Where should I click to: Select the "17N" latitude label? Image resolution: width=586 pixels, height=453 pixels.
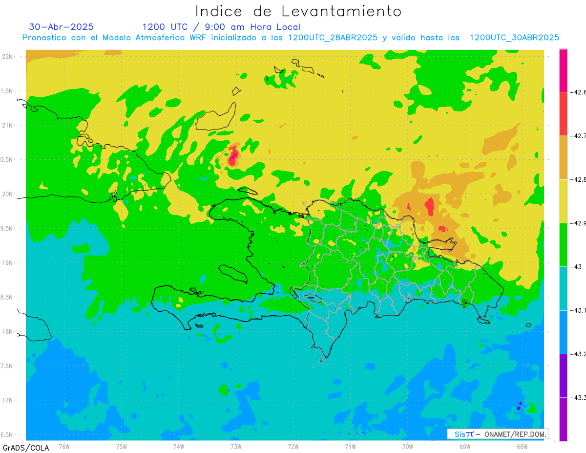pos(7,400)
